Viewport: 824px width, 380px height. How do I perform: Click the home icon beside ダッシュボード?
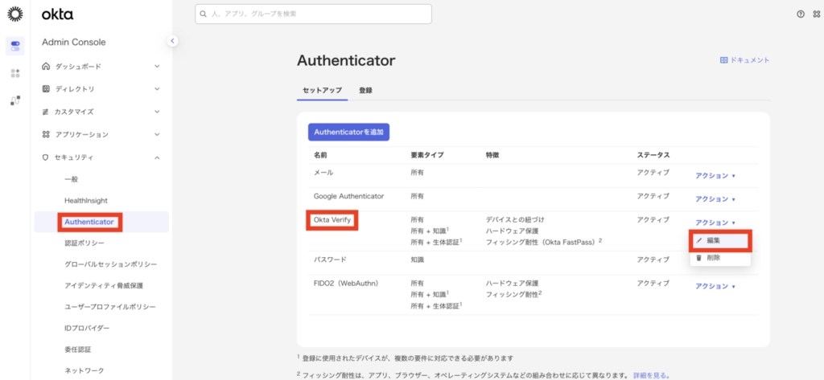46,67
